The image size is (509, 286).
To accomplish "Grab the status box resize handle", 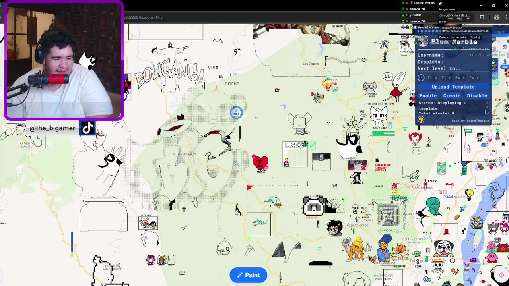I will tap(488, 112).
